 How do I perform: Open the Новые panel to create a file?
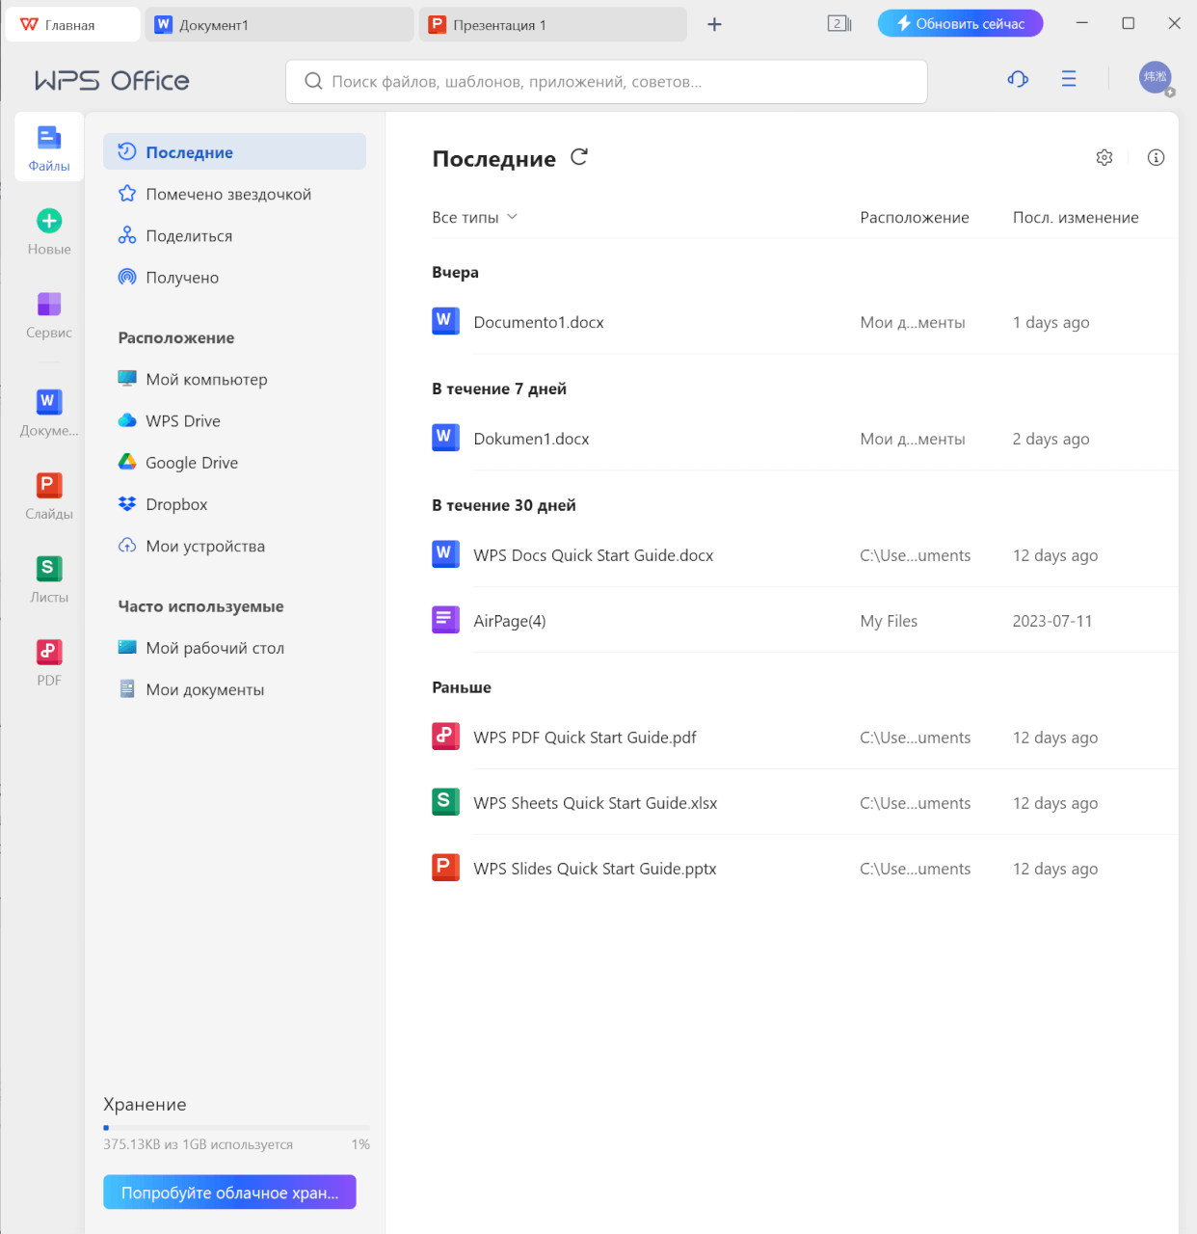click(x=48, y=229)
